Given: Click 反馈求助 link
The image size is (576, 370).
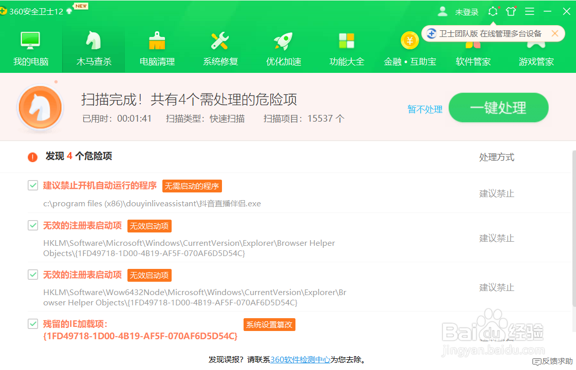Looking at the screenshot, I should 558,362.
